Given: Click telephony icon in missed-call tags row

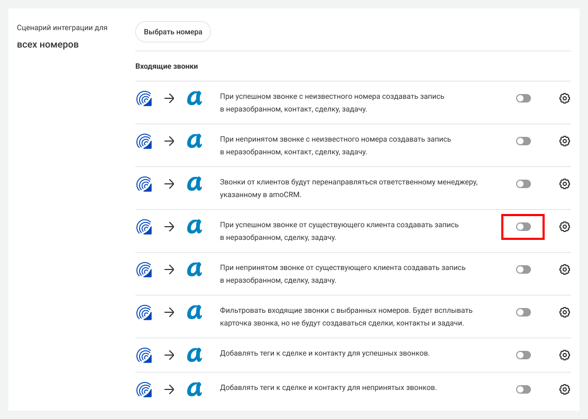Looking at the screenshot, I should (144, 389).
